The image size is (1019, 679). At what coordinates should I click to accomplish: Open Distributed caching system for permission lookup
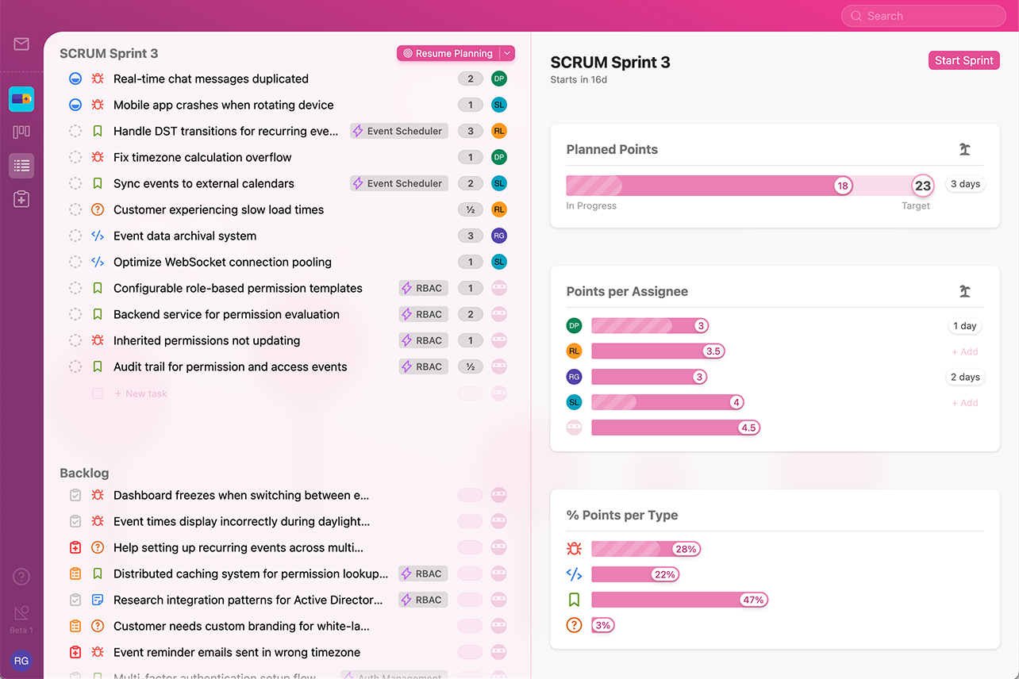[251, 574]
